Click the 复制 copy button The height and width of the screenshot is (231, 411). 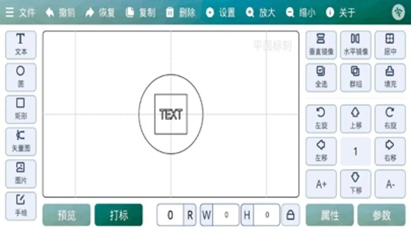(140, 12)
